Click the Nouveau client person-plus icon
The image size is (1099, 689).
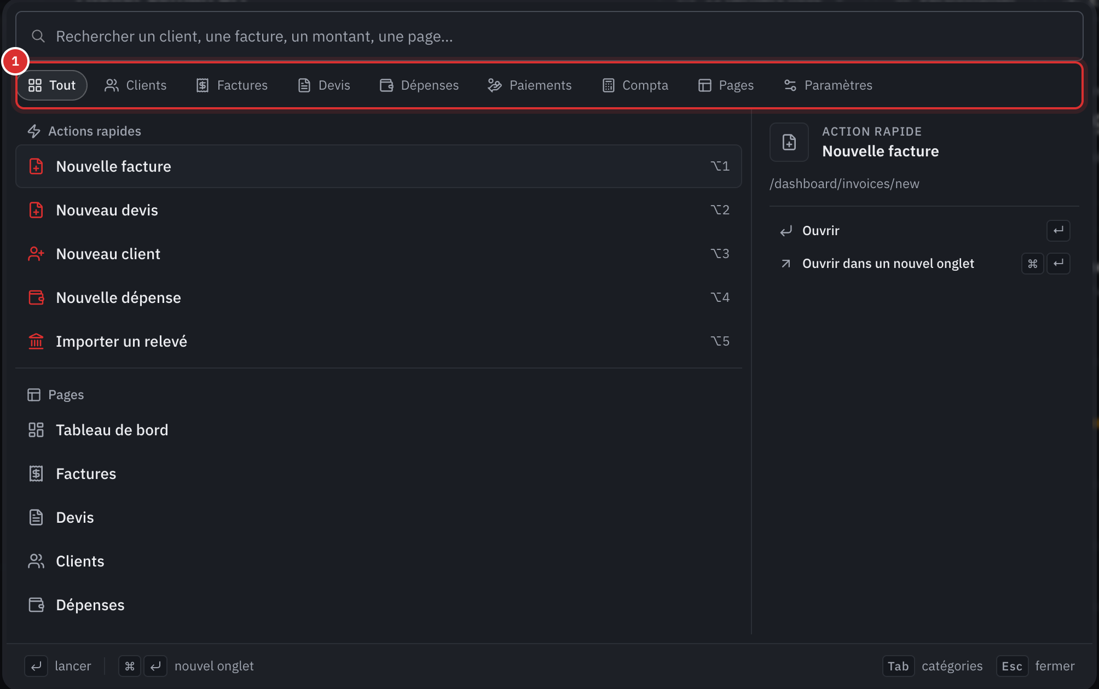(36, 254)
